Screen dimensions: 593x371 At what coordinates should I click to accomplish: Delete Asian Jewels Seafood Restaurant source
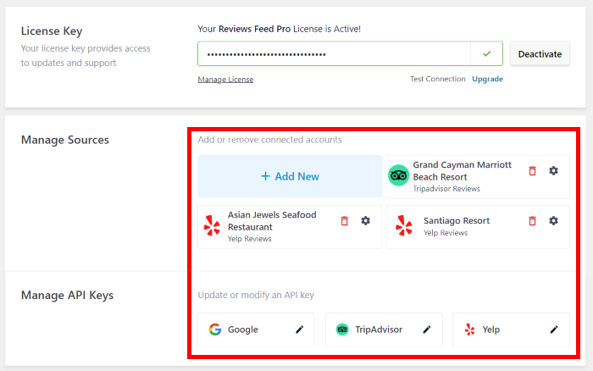click(344, 221)
